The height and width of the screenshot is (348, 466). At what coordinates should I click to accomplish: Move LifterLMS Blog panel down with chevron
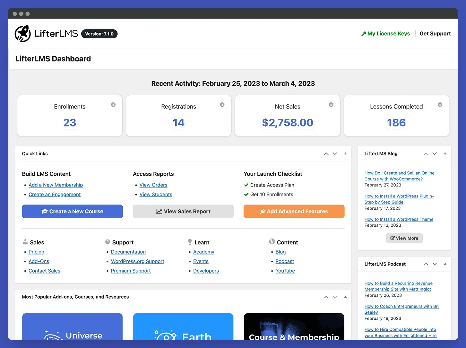pos(435,154)
